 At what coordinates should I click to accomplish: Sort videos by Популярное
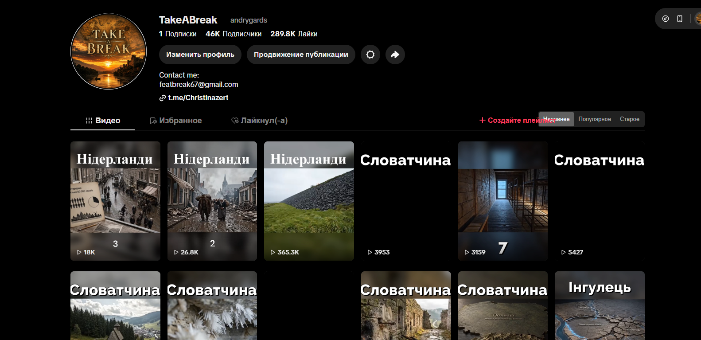click(595, 119)
